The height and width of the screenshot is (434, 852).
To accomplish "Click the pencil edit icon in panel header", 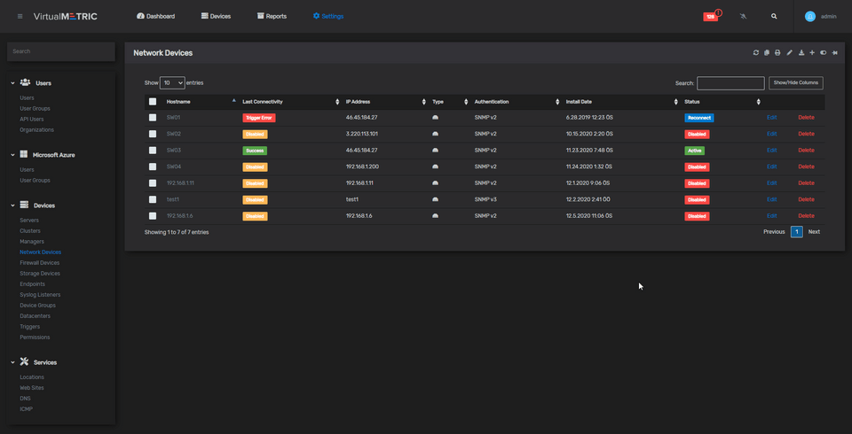I will pyautogui.click(x=790, y=52).
